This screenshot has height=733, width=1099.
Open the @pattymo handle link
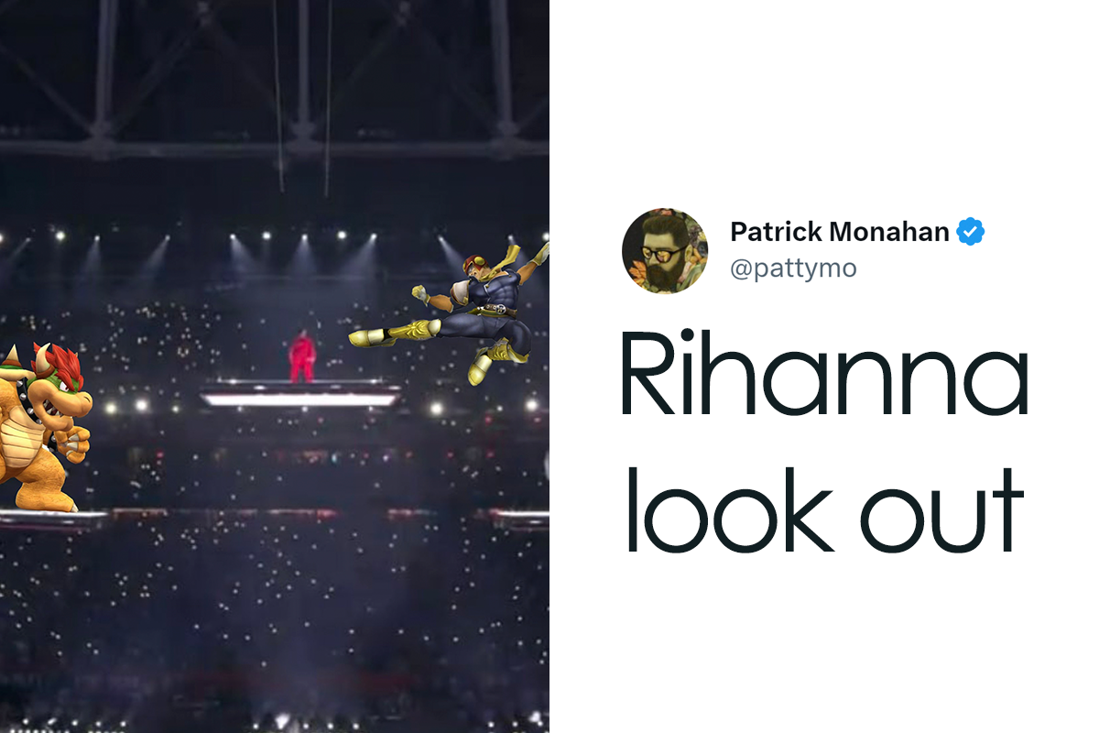[x=794, y=269]
